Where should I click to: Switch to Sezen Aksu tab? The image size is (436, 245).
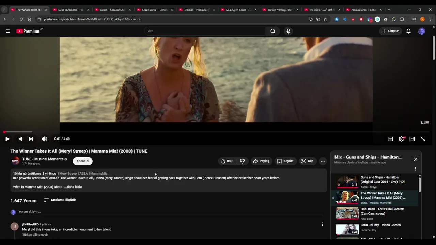tap(155, 10)
